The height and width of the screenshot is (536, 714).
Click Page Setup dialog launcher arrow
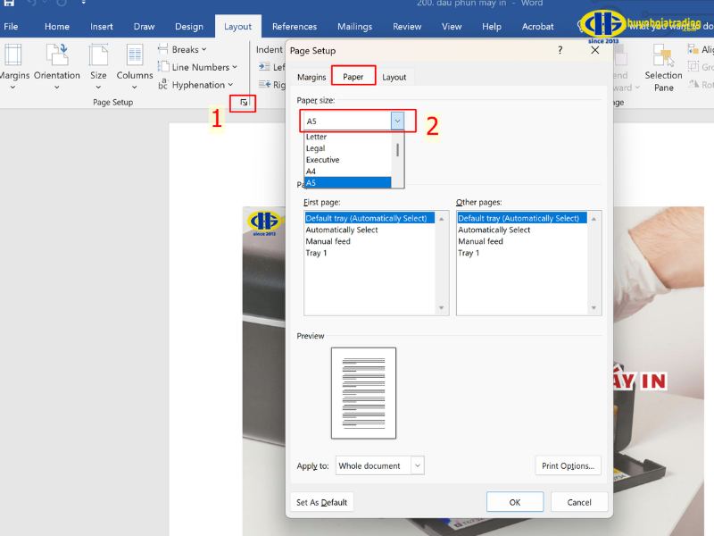pos(245,103)
